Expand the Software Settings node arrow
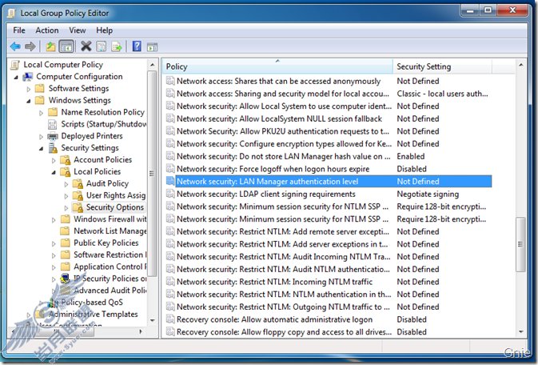Screen dimensions: 538x365 click(29, 89)
